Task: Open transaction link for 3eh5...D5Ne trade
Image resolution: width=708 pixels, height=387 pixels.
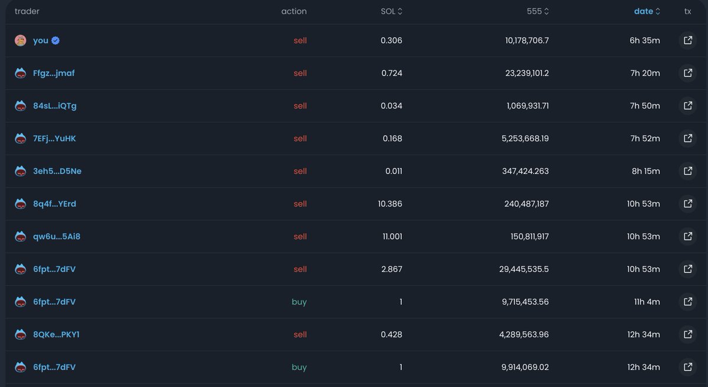Action: tap(687, 171)
